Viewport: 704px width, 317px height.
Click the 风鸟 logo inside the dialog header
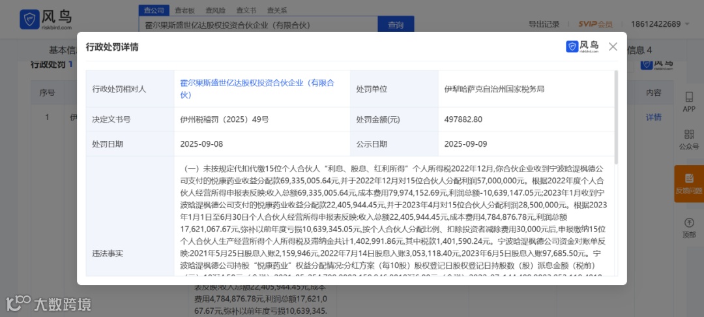click(582, 47)
